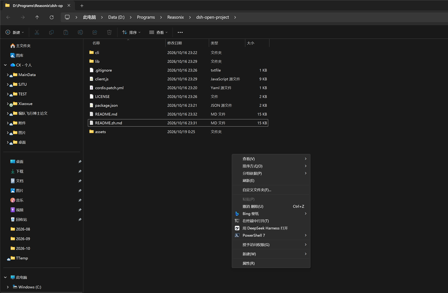
Task: Click 此电脑 in the address breadcrumb
Action: [x=89, y=17]
